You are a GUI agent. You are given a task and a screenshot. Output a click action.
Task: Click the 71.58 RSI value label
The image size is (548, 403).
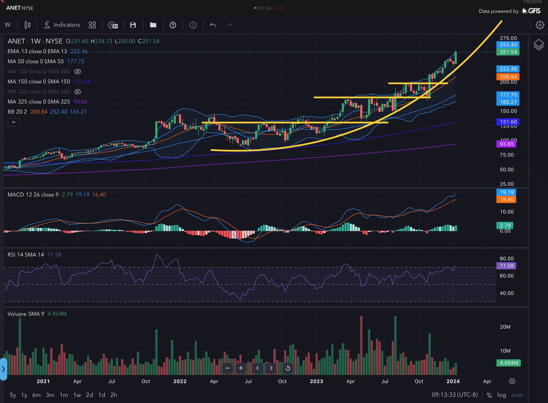pyautogui.click(x=506, y=266)
